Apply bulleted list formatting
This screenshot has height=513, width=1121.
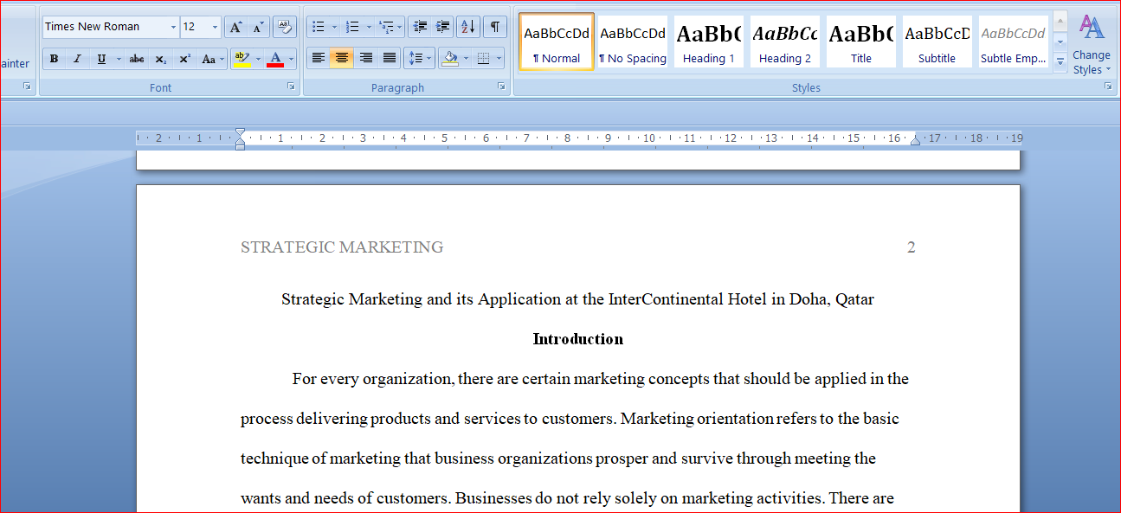click(x=318, y=27)
